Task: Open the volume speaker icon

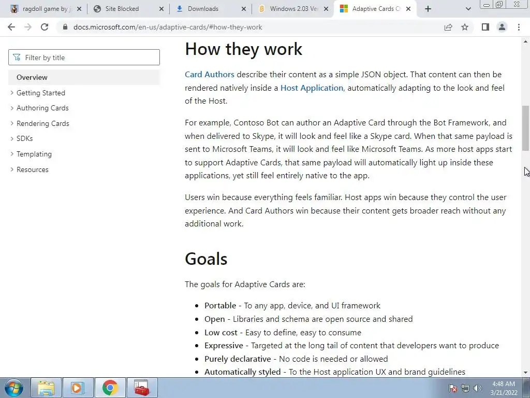Action: (478, 388)
